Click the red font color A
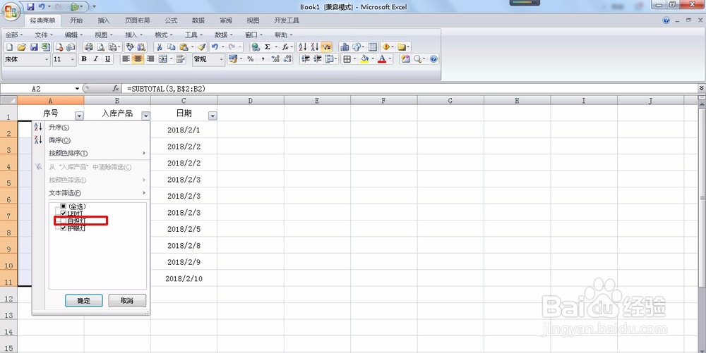Image resolution: width=706 pixels, height=353 pixels. [382, 59]
